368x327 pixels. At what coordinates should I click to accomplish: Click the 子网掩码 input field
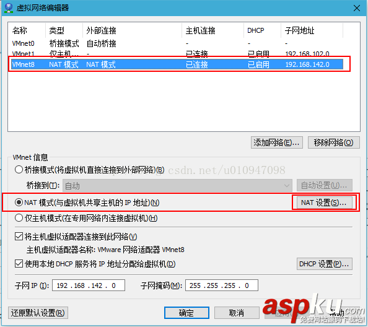click(222, 286)
